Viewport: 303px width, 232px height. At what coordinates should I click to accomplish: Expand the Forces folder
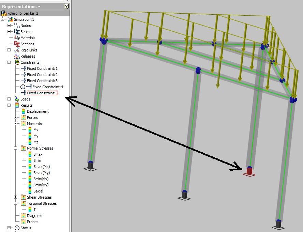coord(15,118)
